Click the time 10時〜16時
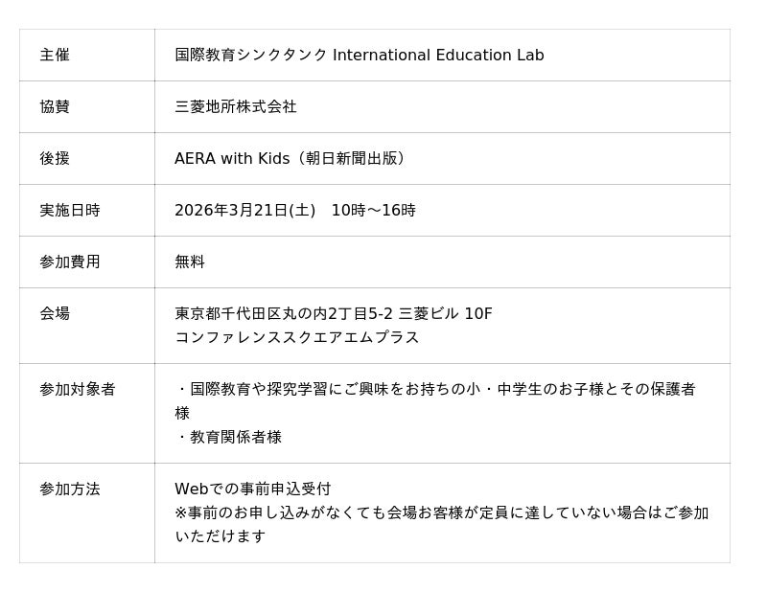Viewport: 767px width, 592px height. 373,211
